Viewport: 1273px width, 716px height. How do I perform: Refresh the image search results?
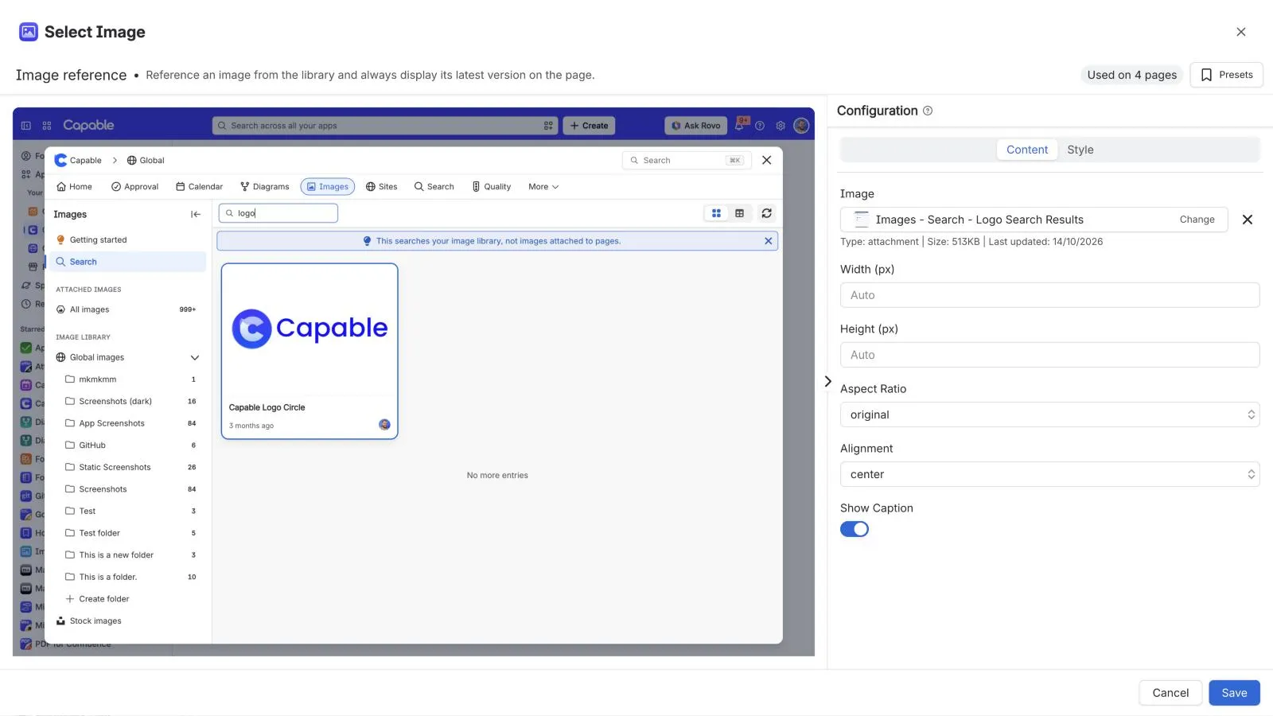click(x=767, y=213)
